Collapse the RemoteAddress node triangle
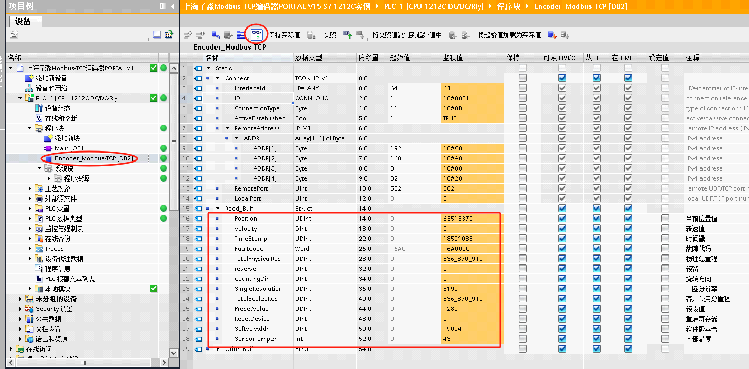The height and width of the screenshot is (369, 749). tap(227, 128)
